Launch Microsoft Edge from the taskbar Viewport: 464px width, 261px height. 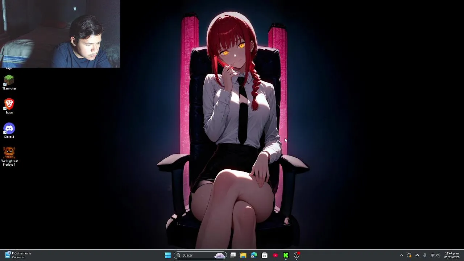pos(254,255)
